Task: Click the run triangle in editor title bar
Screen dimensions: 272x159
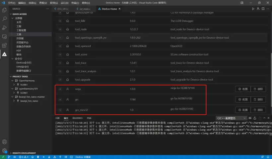Action: click(x=253, y=9)
